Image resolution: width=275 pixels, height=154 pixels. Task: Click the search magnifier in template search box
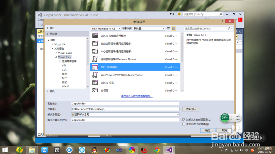click(229, 28)
